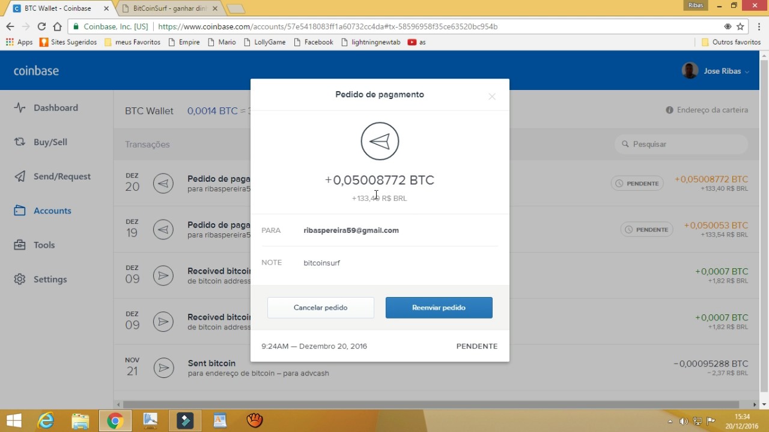Click Cancelar pedido button
The height and width of the screenshot is (432, 769).
coord(321,307)
